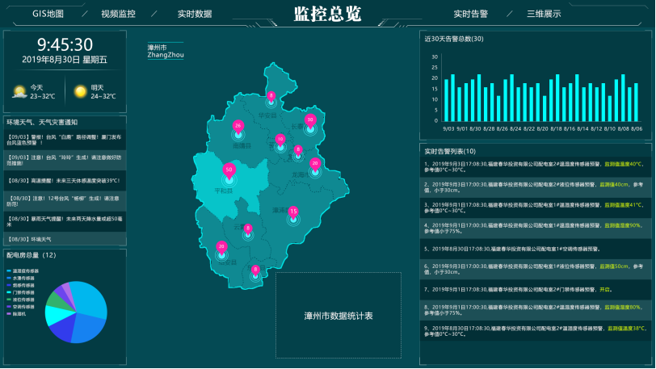Click the map pin labeled 50 on 平和县
Image resolution: width=656 pixels, height=369 pixels.
click(229, 170)
